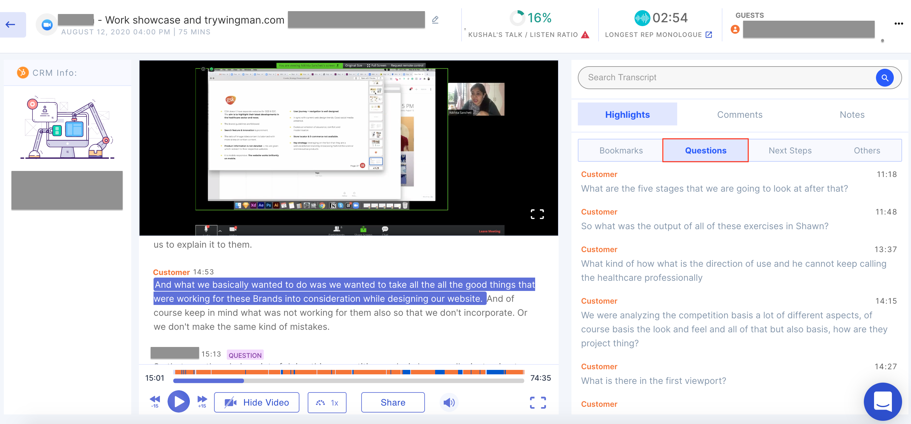911x424 pixels.
Task: Open the three-dot more options menu
Action: click(x=898, y=24)
